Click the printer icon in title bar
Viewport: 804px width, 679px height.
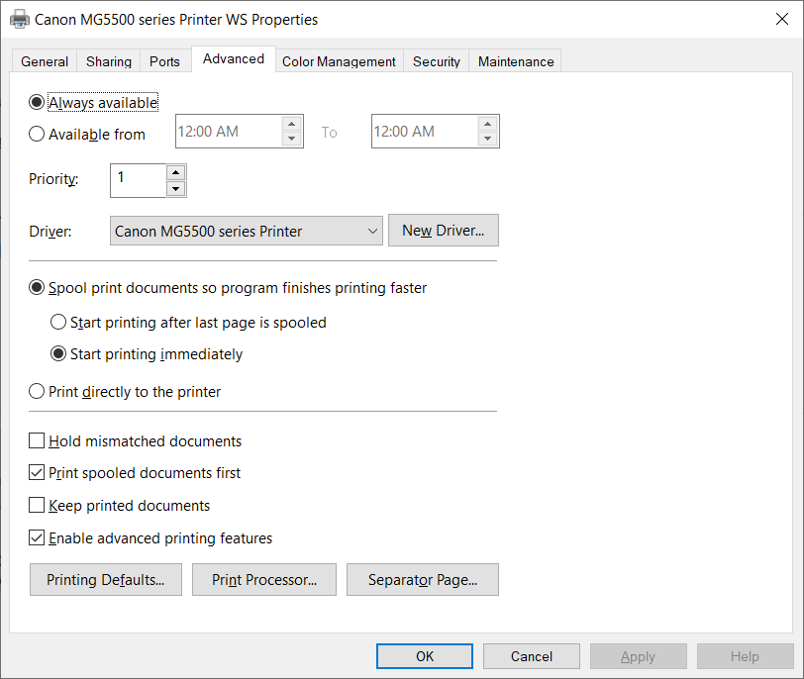pos(20,20)
